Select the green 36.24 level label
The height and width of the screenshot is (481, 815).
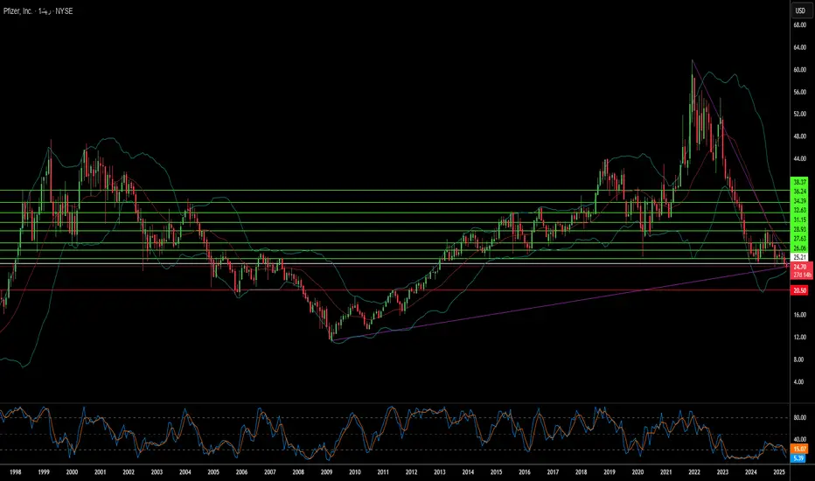pos(798,191)
